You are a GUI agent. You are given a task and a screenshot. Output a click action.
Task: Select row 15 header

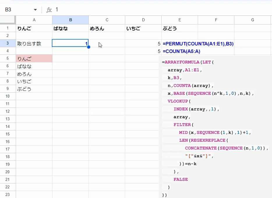(x=8, y=134)
